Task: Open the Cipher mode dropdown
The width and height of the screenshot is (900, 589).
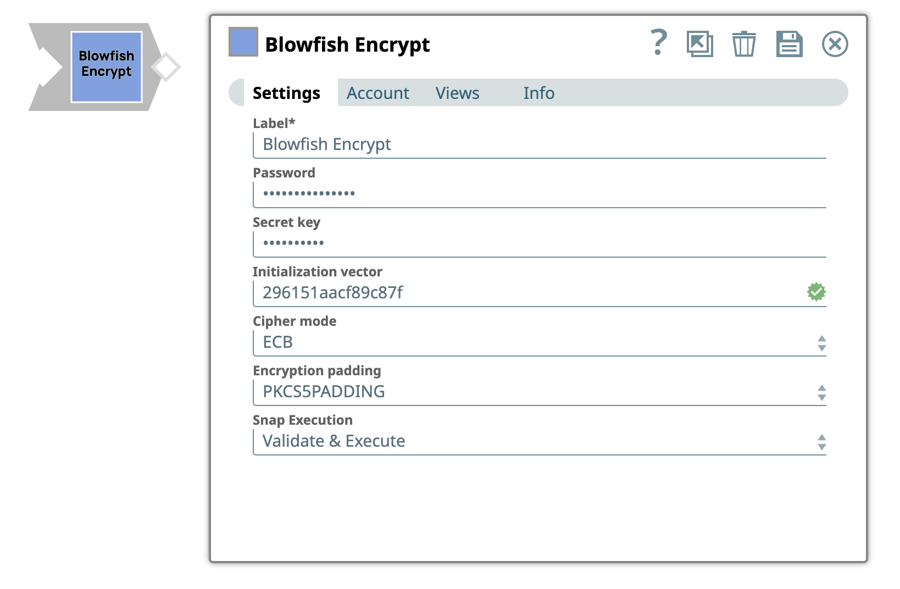Action: 538,342
